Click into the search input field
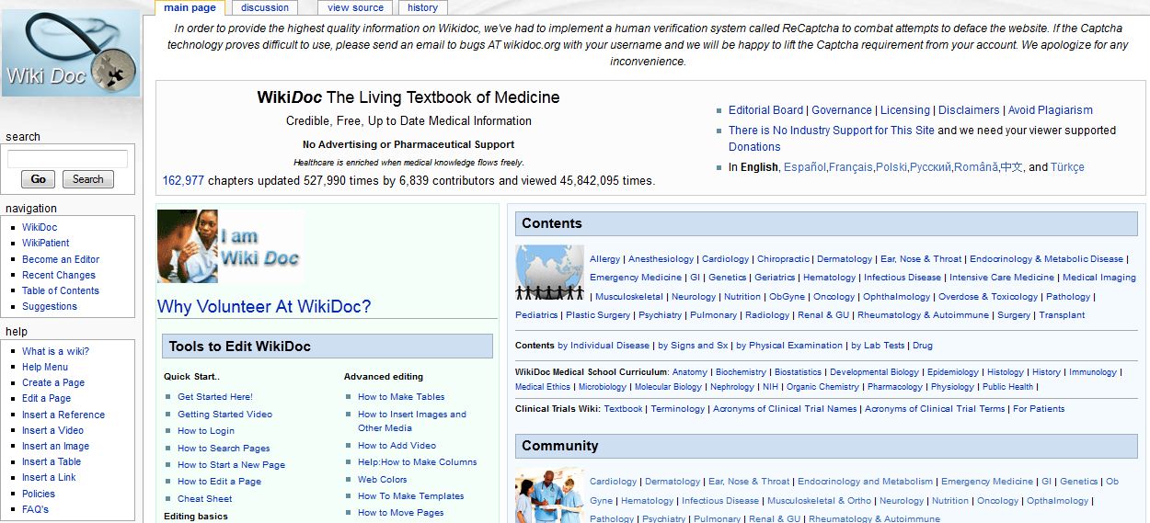Screen dimensions: 1150x523 click(x=68, y=159)
